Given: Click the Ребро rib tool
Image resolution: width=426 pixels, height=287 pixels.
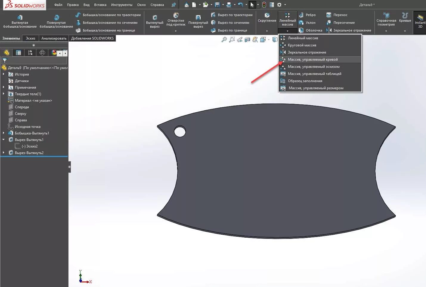Looking at the screenshot, I should pyautogui.click(x=307, y=15).
